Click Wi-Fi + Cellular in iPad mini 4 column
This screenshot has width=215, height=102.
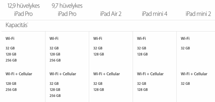click(150, 74)
